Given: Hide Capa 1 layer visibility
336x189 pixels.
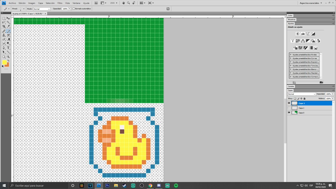Looking at the screenshot, I should coord(289,103).
